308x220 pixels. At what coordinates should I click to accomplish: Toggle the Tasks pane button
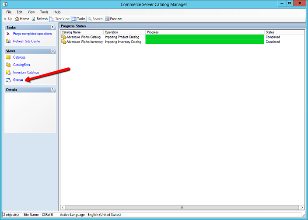[79, 19]
